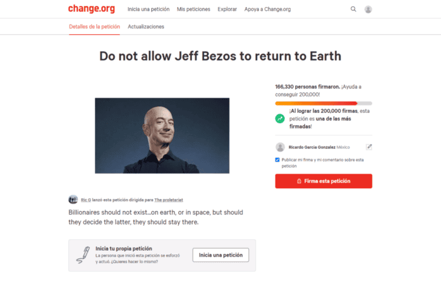This screenshot has width=441, height=286.
Task: Click Ric G's small avatar picture
Action: pos(73,200)
